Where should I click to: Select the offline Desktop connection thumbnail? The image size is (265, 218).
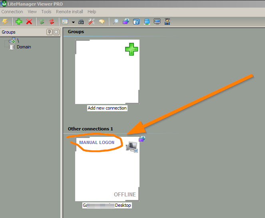click(x=107, y=169)
